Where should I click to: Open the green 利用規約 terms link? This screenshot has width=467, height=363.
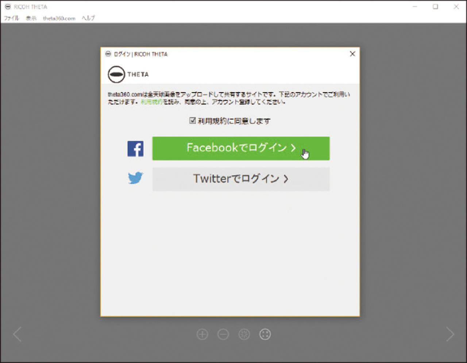point(151,102)
